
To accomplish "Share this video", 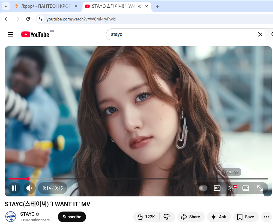I will [191, 217].
